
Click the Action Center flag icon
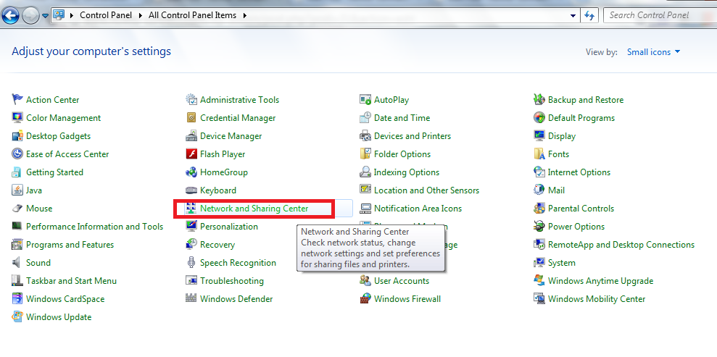pyautogui.click(x=17, y=99)
